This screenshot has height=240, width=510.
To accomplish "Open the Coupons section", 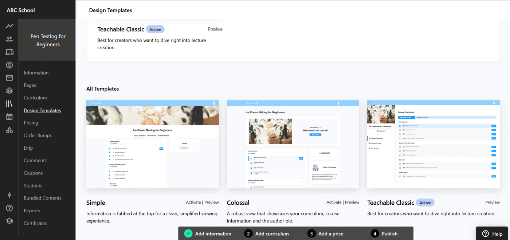I will [33, 173].
